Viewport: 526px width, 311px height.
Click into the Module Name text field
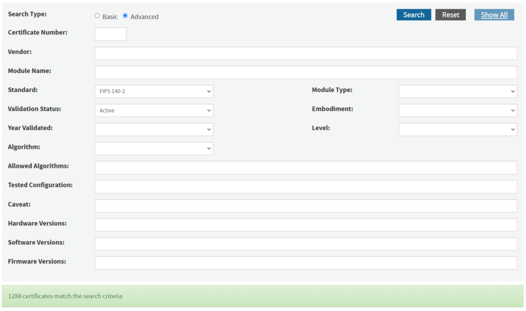pyautogui.click(x=306, y=72)
